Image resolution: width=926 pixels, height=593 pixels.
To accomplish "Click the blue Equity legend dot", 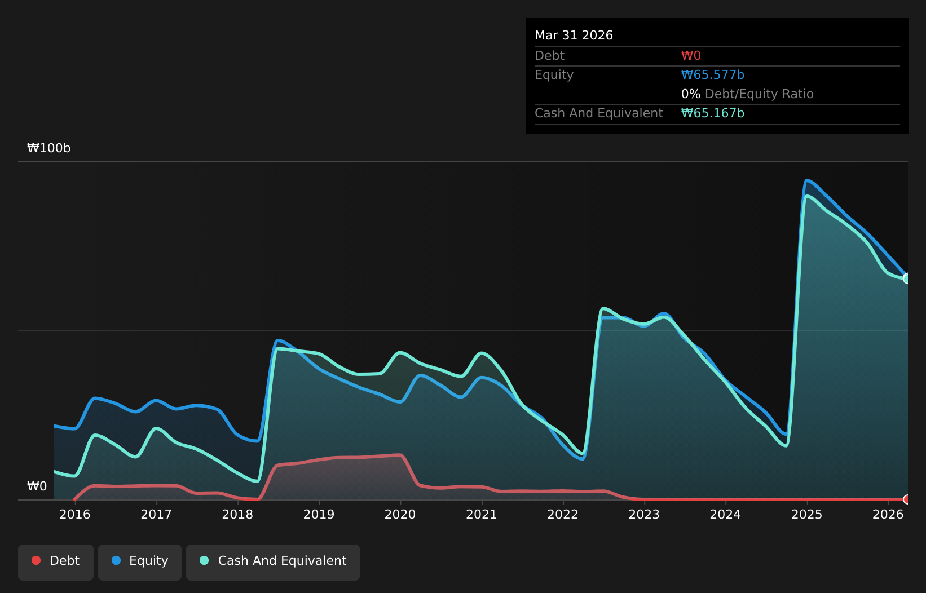I will click(116, 560).
